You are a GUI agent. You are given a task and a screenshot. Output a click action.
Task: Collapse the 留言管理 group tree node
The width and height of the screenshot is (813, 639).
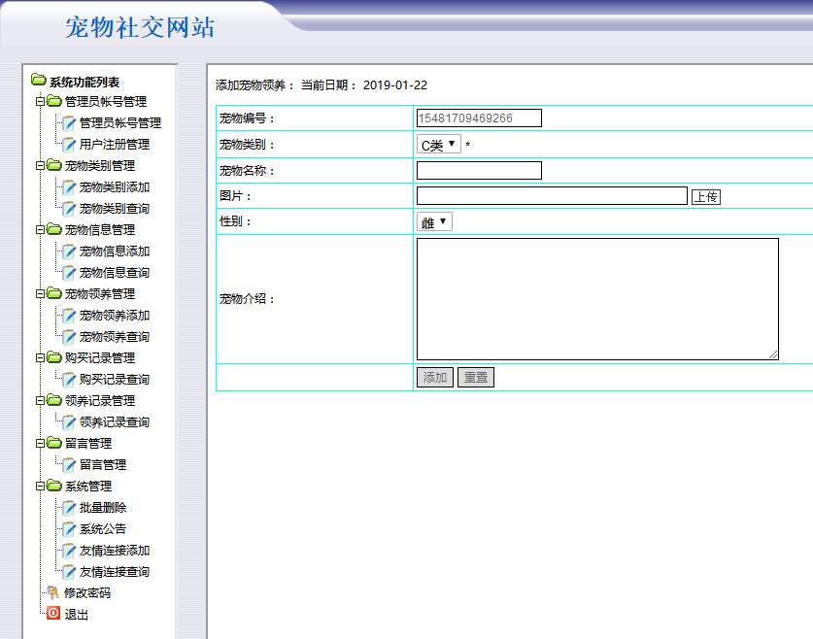click(40, 443)
